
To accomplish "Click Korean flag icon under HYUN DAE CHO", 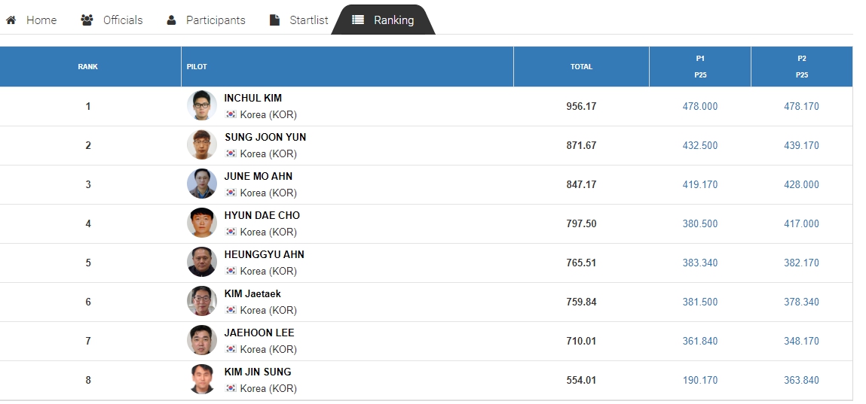I will 231,232.
